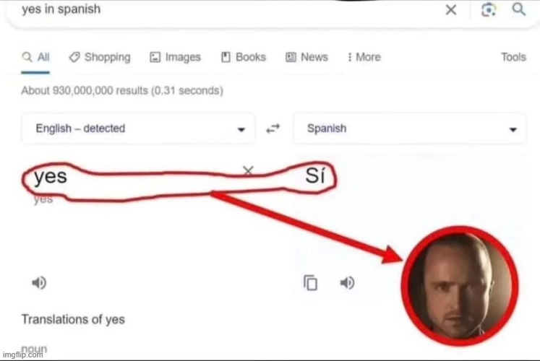Open the English – detected language dropdown
Image resolution: width=540 pixels, height=361 pixels.
138,129
